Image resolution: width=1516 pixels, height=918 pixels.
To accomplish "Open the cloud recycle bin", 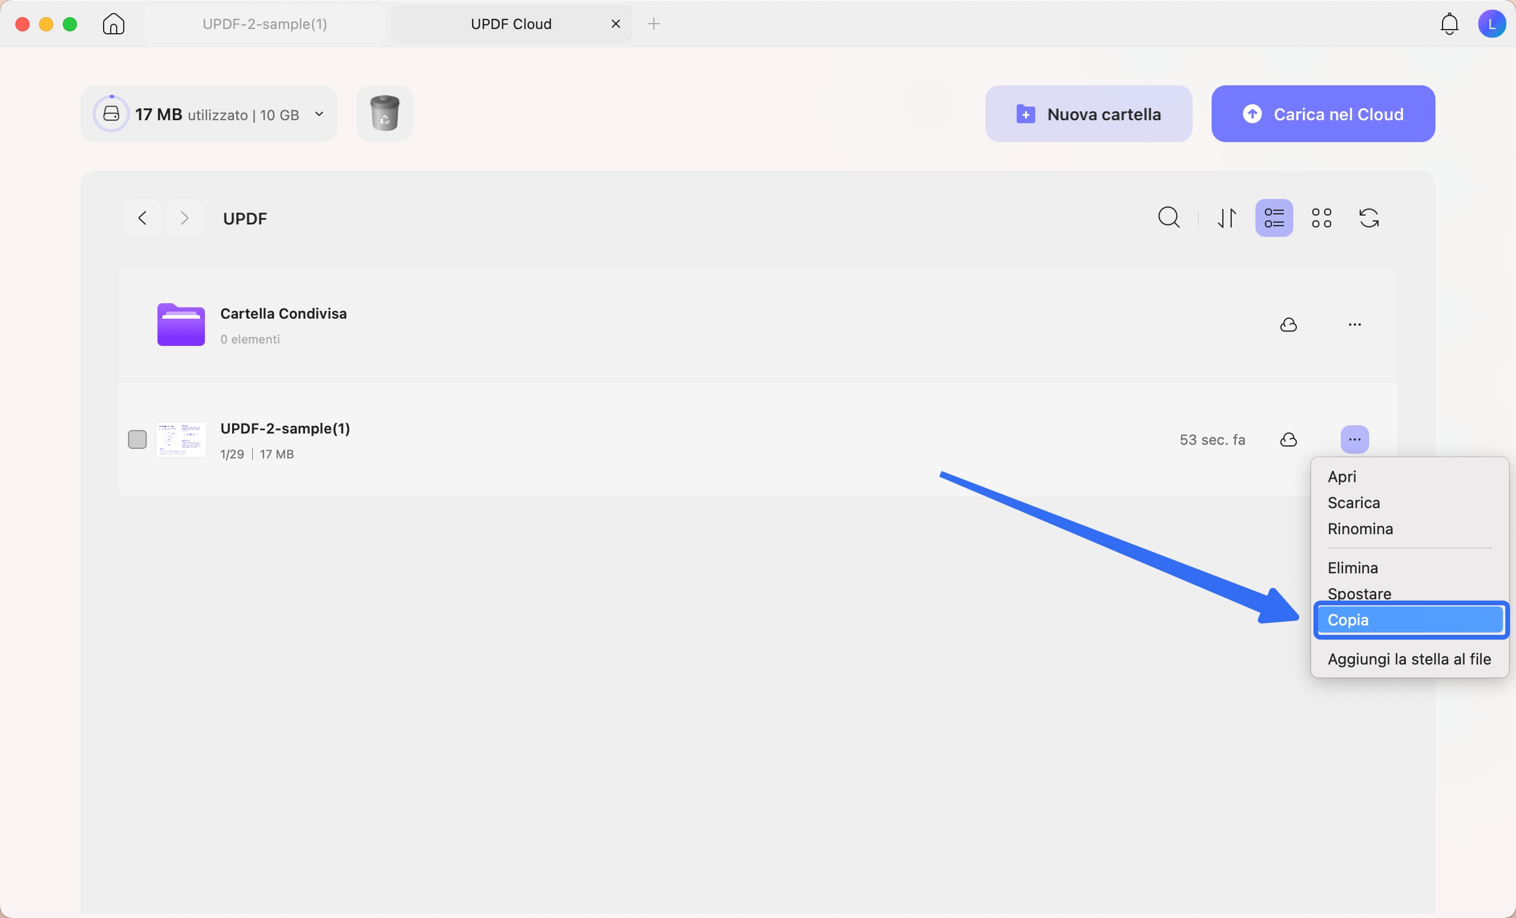I will (x=384, y=114).
